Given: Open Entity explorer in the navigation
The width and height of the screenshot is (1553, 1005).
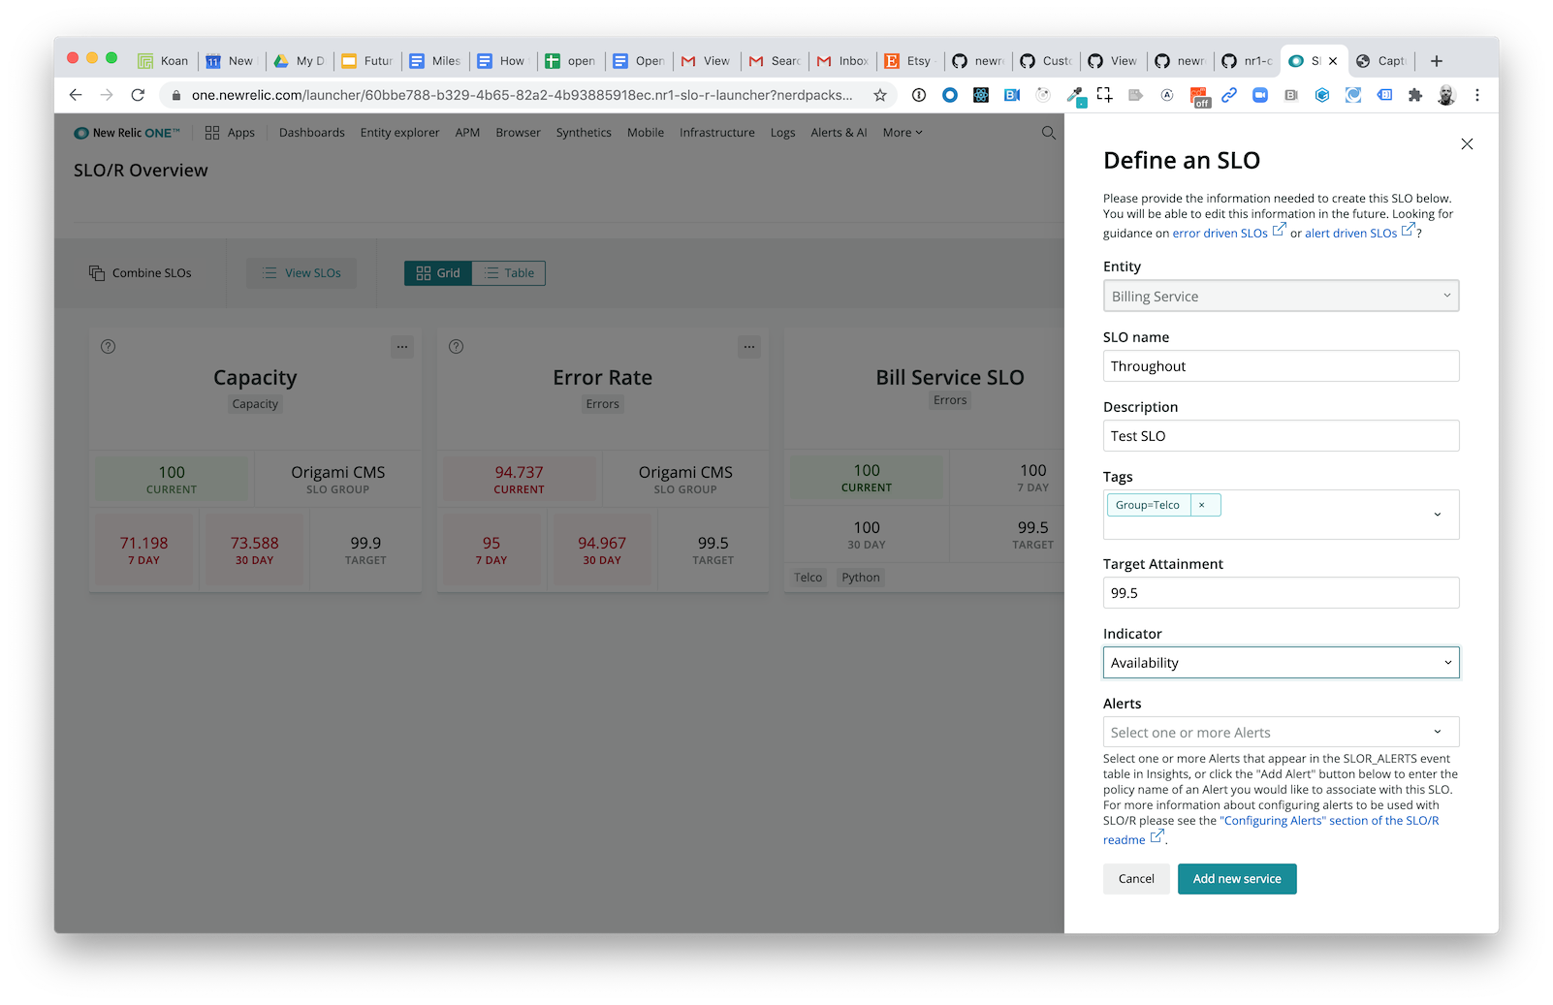Looking at the screenshot, I should (x=399, y=133).
